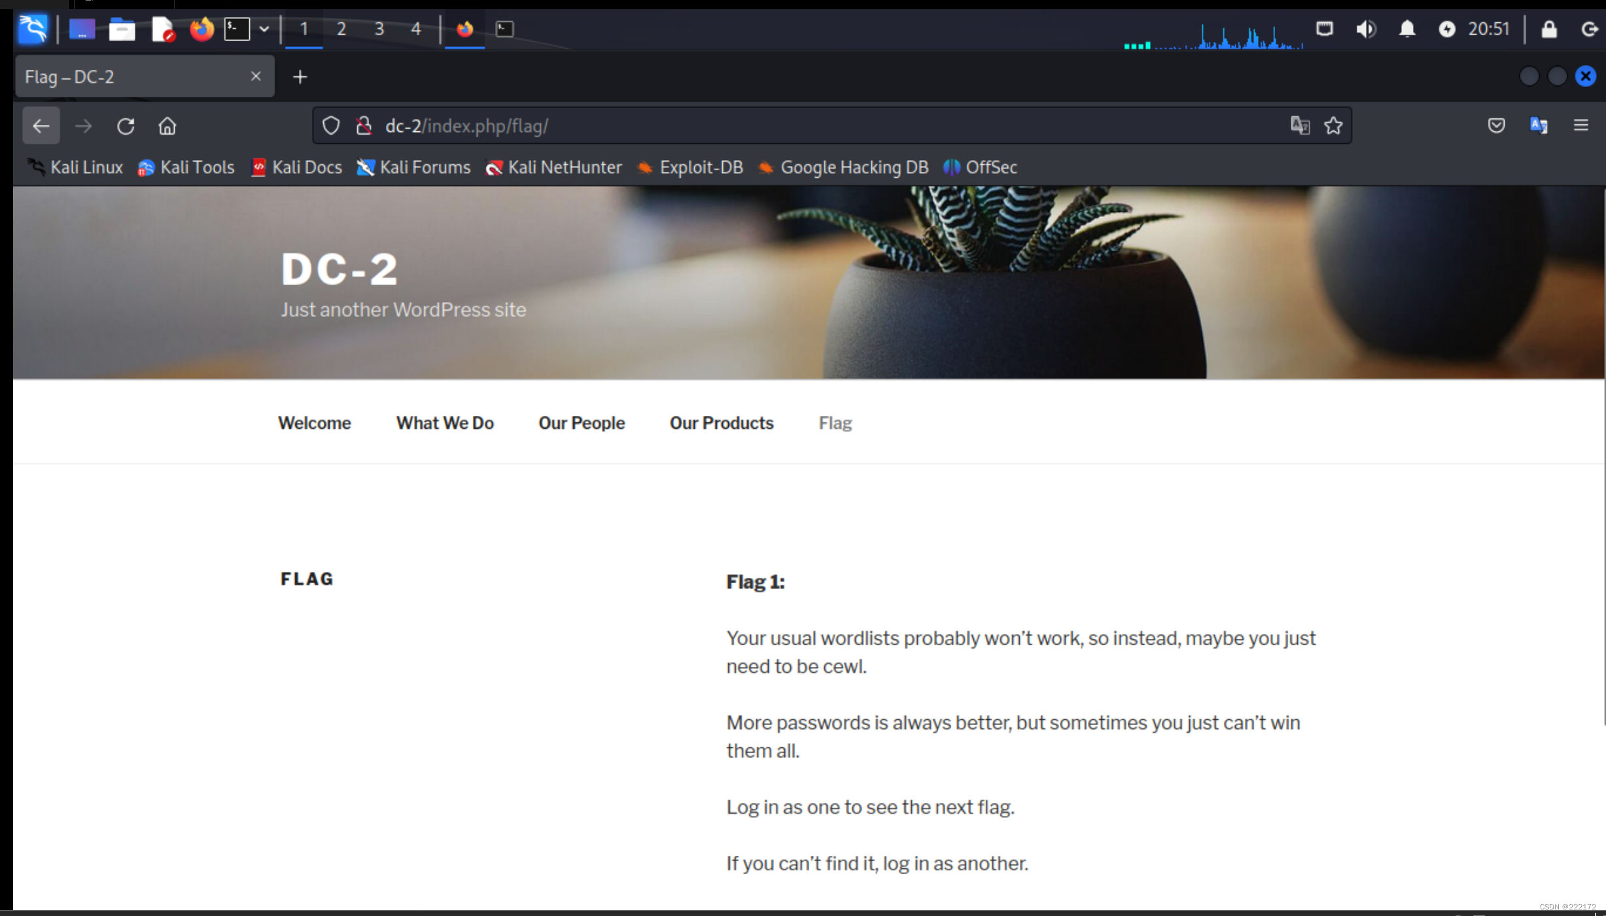1606x916 pixels.
Task: Open Save to Pocket icon
Action: [1496, 126]
